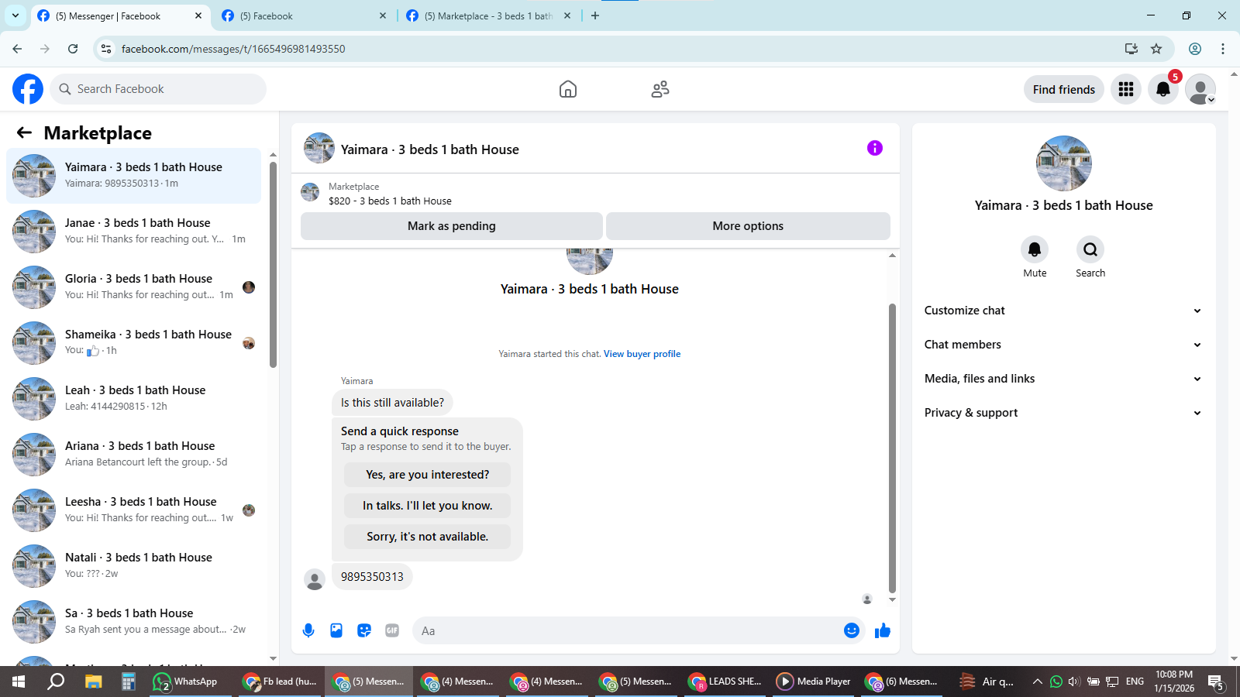Click the Aa message input box
The height and width of the screenshot is (697, 1240).
[x=626, y=630]
